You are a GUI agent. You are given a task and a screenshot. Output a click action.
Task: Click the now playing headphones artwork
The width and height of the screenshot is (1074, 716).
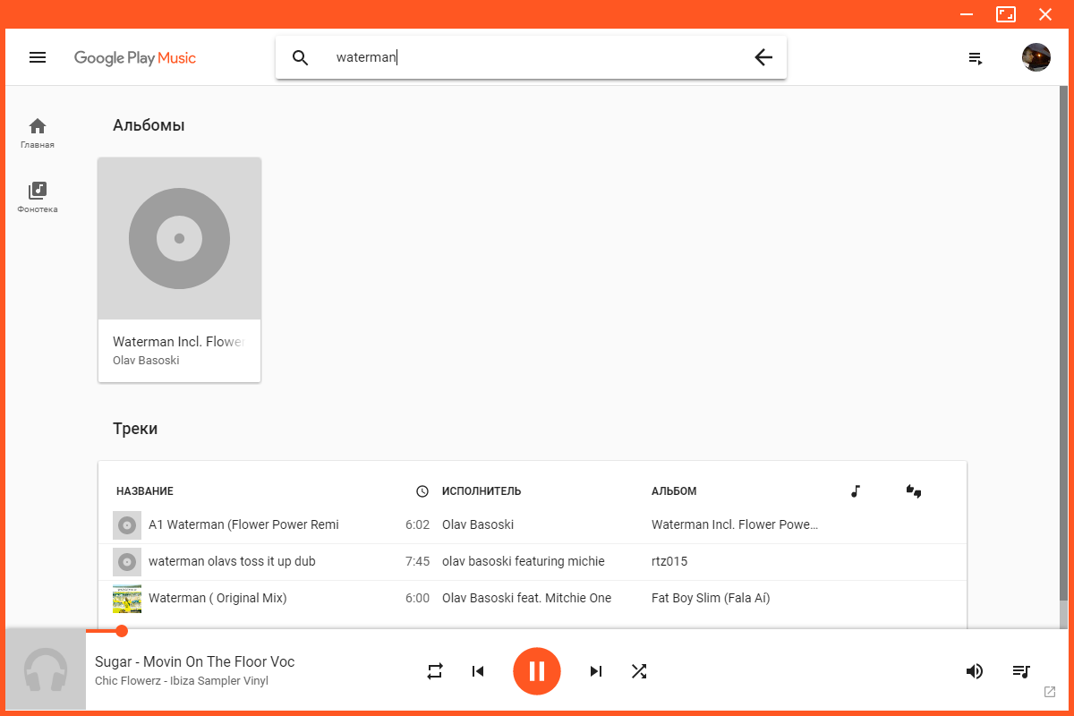[46, 670]
